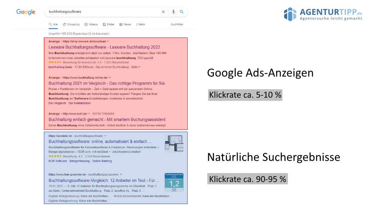Click the Der Vergleich sitelink

(58, 103)
